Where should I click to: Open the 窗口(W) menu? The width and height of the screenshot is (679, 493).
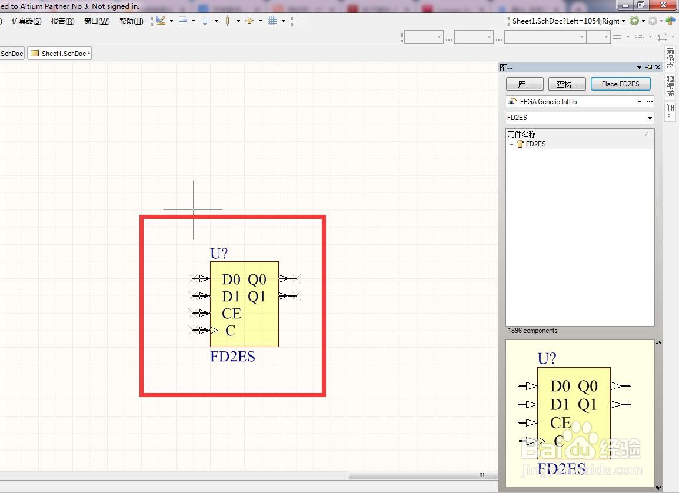[x=96, y=21]
